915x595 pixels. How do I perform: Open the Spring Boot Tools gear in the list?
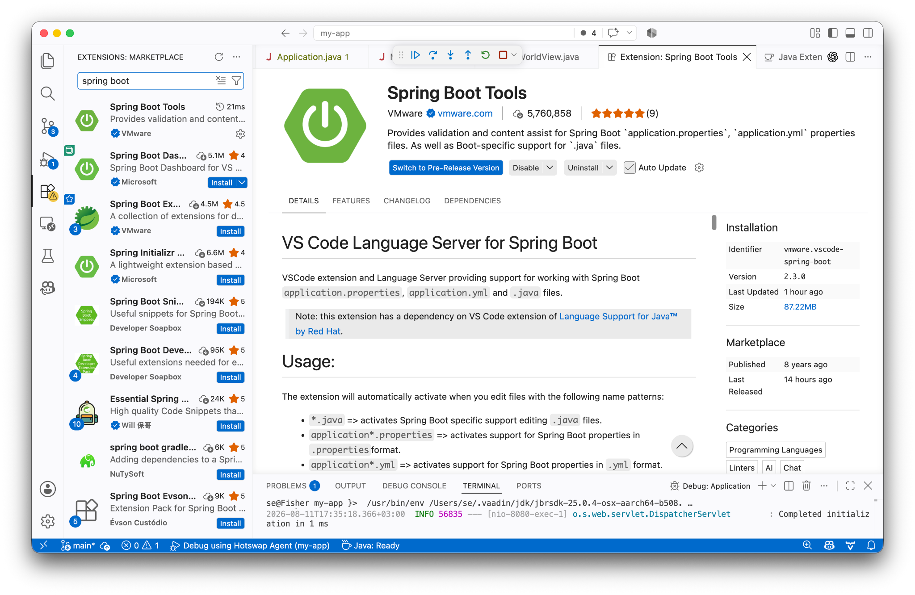click(x=240, y=134)
